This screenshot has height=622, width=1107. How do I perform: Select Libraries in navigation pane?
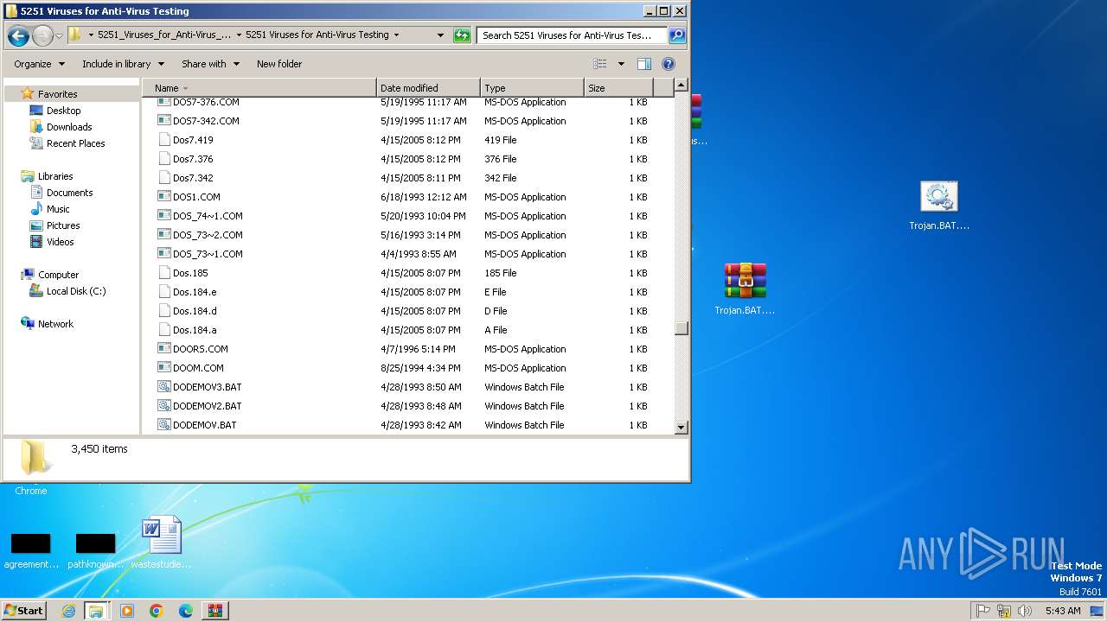click(55, 176)
